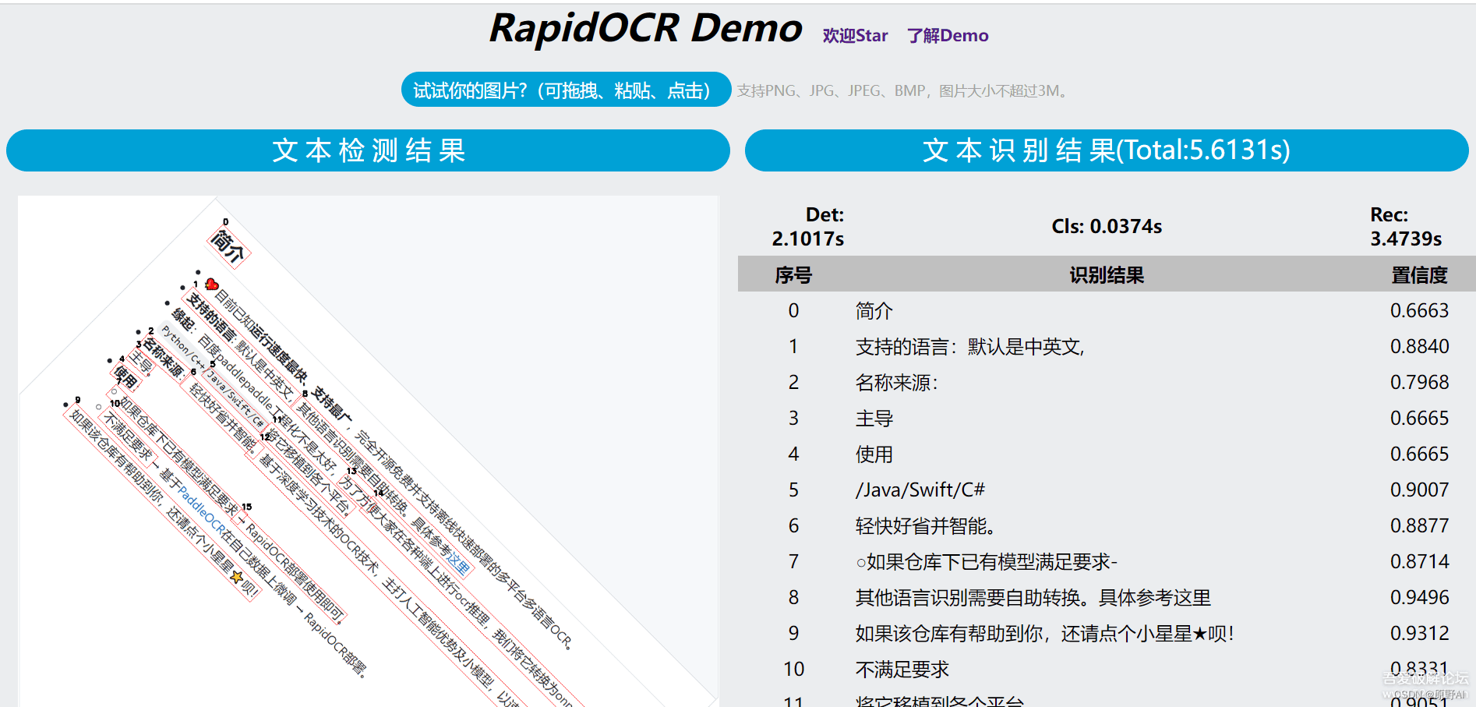Open the 了解Demo link
The height and width of the screenshot is (707, 1476).
click(948, 36)
